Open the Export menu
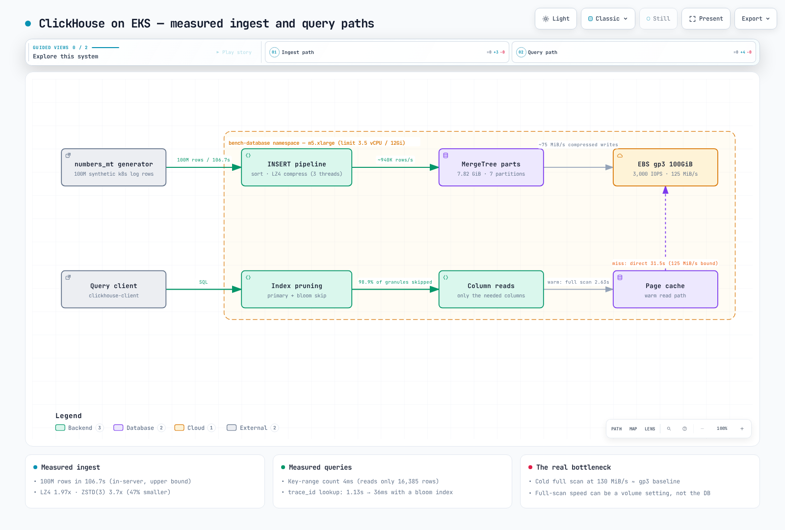 (756, 19)
